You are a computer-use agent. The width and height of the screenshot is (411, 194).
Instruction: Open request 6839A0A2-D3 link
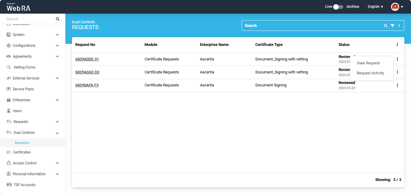tap(87, 72)
